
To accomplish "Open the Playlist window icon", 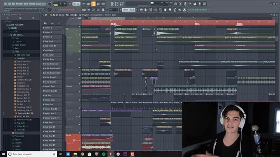I will 141,10.
